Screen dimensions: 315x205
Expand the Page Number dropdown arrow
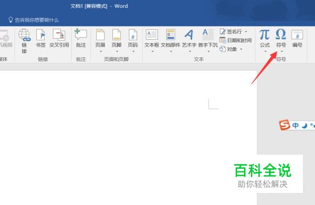[x=133, y=52]
